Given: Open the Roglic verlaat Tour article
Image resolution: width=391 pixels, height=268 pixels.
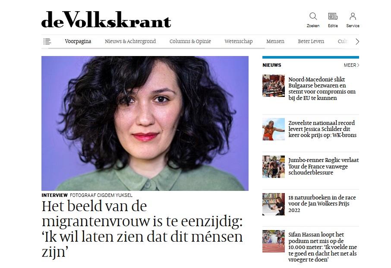Looking at the screenshot, I should click(x=323, y=166).
